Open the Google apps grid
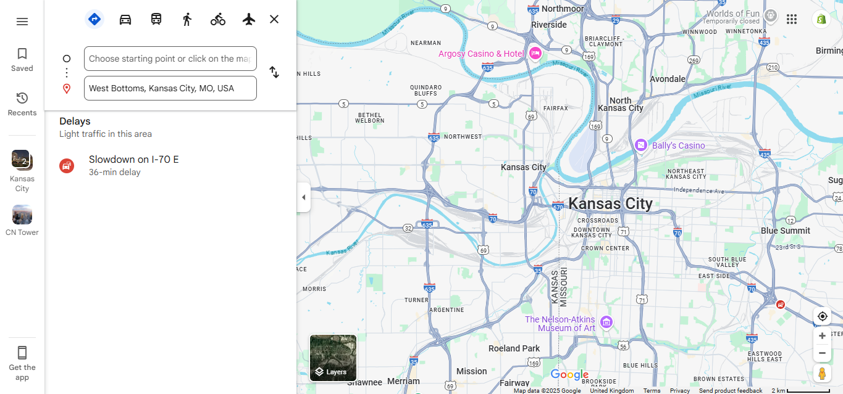The image size is (843, 394). coord(792,19)
